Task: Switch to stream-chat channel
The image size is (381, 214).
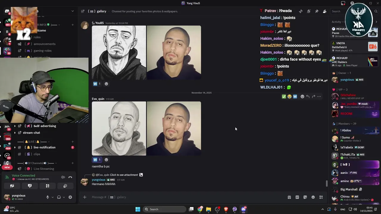Action: (x=45, y=133)
